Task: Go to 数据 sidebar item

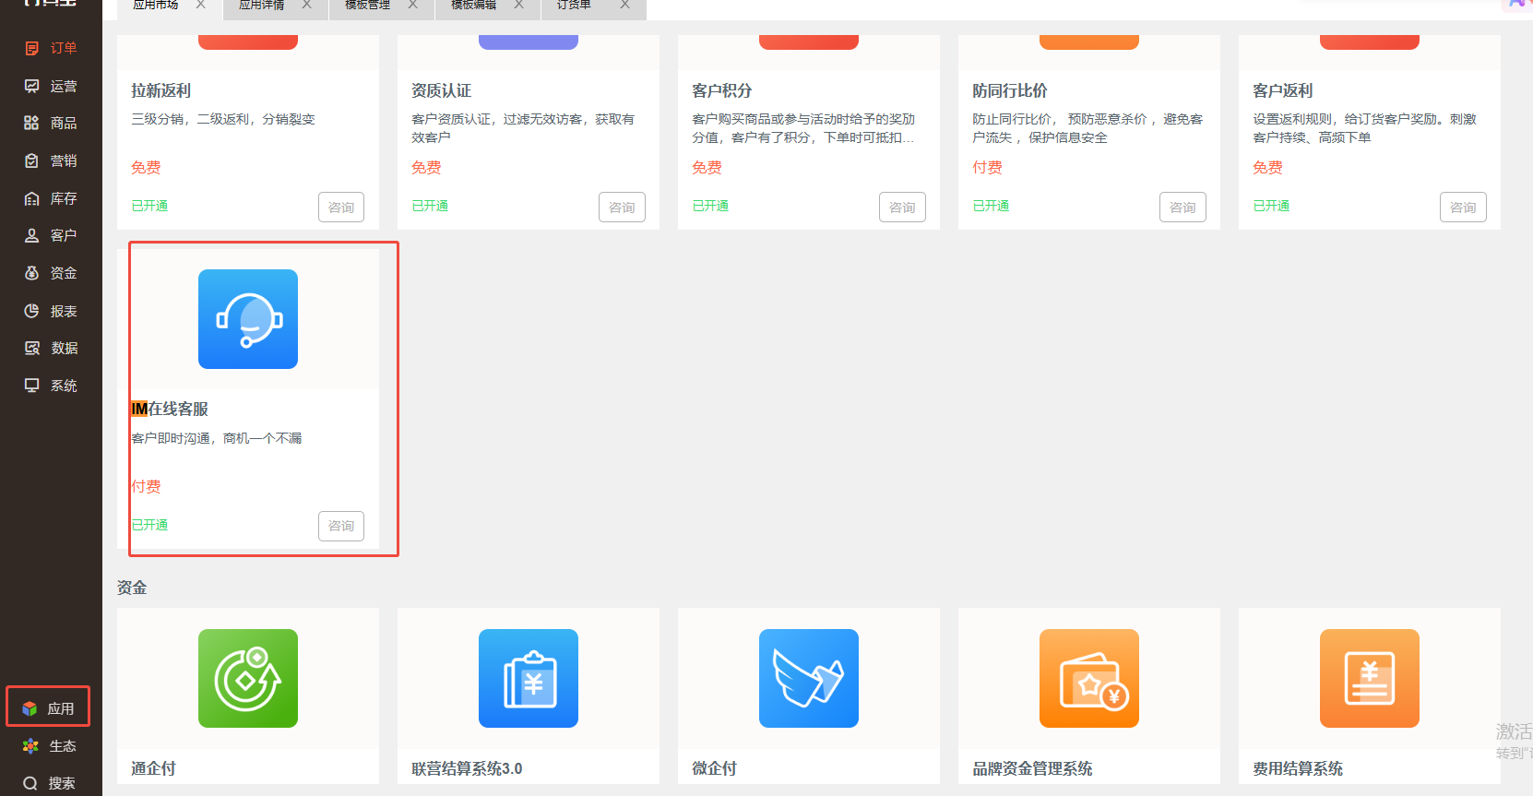Action: pyautogui.click(x=51, y=348)
